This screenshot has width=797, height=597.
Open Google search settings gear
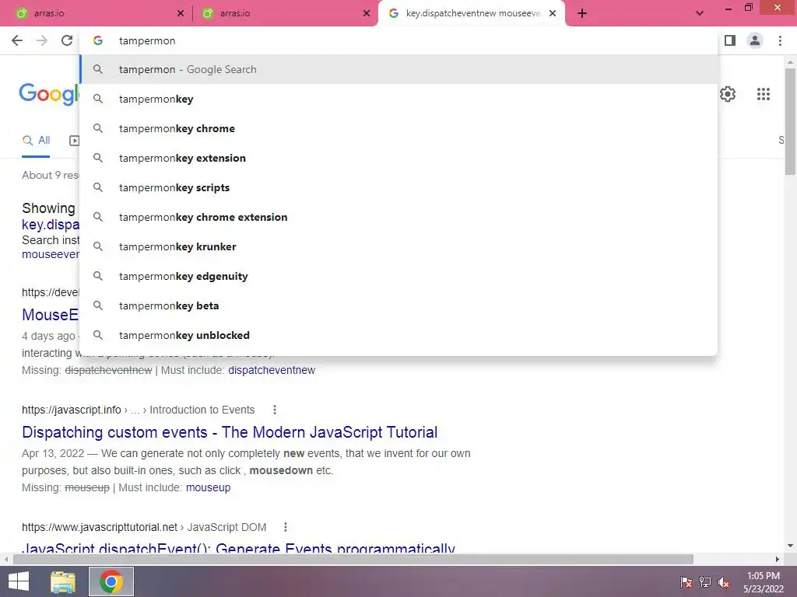[x=728, y=94]
